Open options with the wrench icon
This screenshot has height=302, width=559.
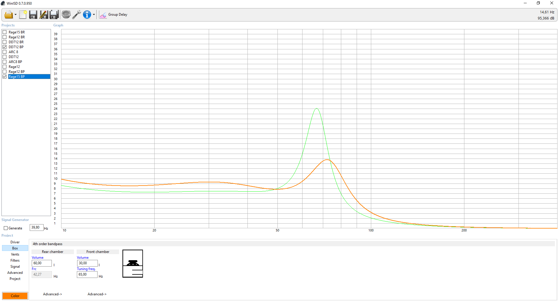click(x=77, y=15)
